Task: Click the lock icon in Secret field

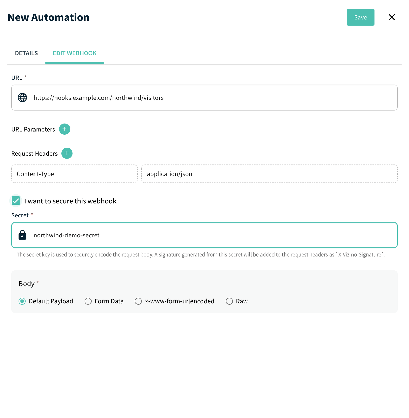Action: 22,235
